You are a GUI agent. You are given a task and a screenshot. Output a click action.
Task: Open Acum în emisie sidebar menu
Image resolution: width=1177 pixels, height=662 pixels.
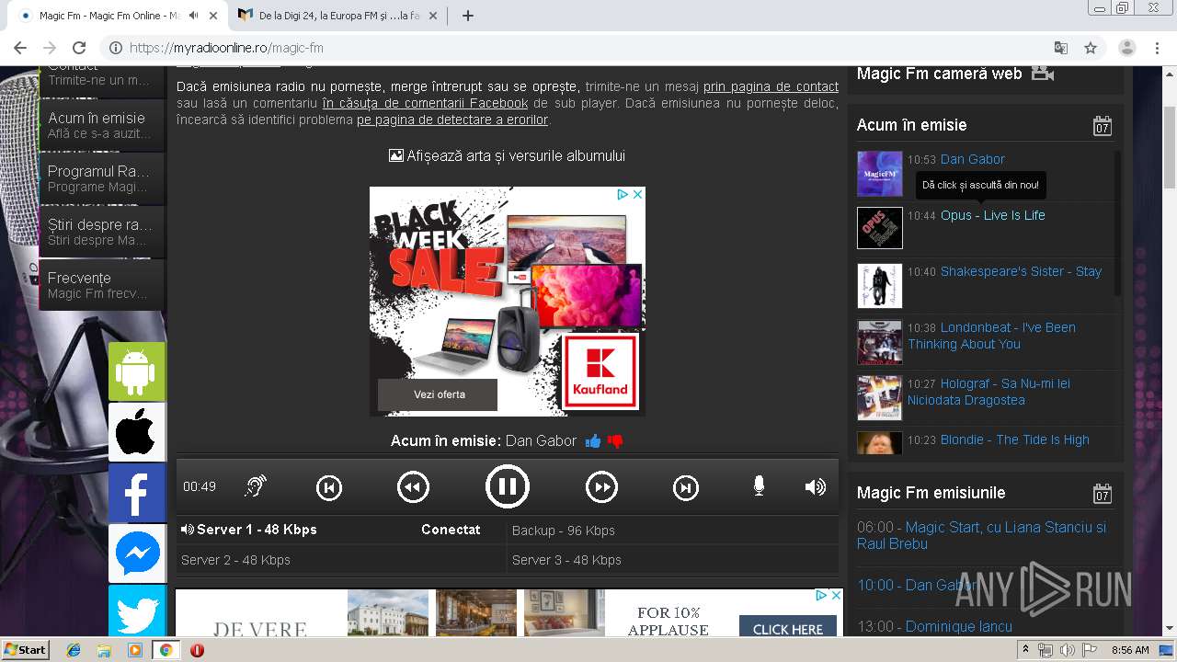point(102,125)
